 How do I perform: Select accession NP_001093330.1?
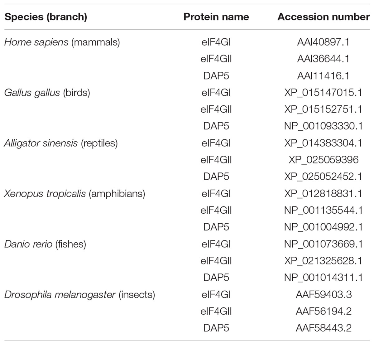coord(324,126)
